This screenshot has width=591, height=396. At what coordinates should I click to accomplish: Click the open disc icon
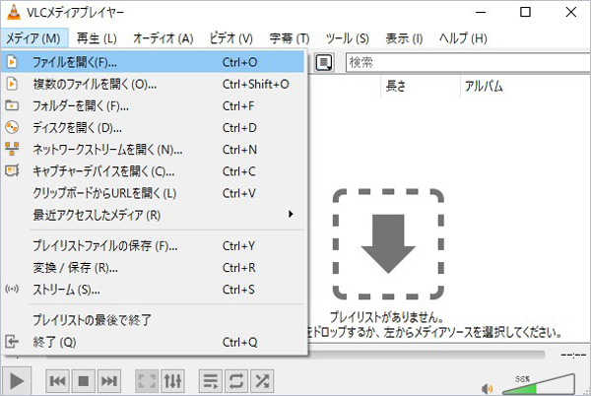12,127
